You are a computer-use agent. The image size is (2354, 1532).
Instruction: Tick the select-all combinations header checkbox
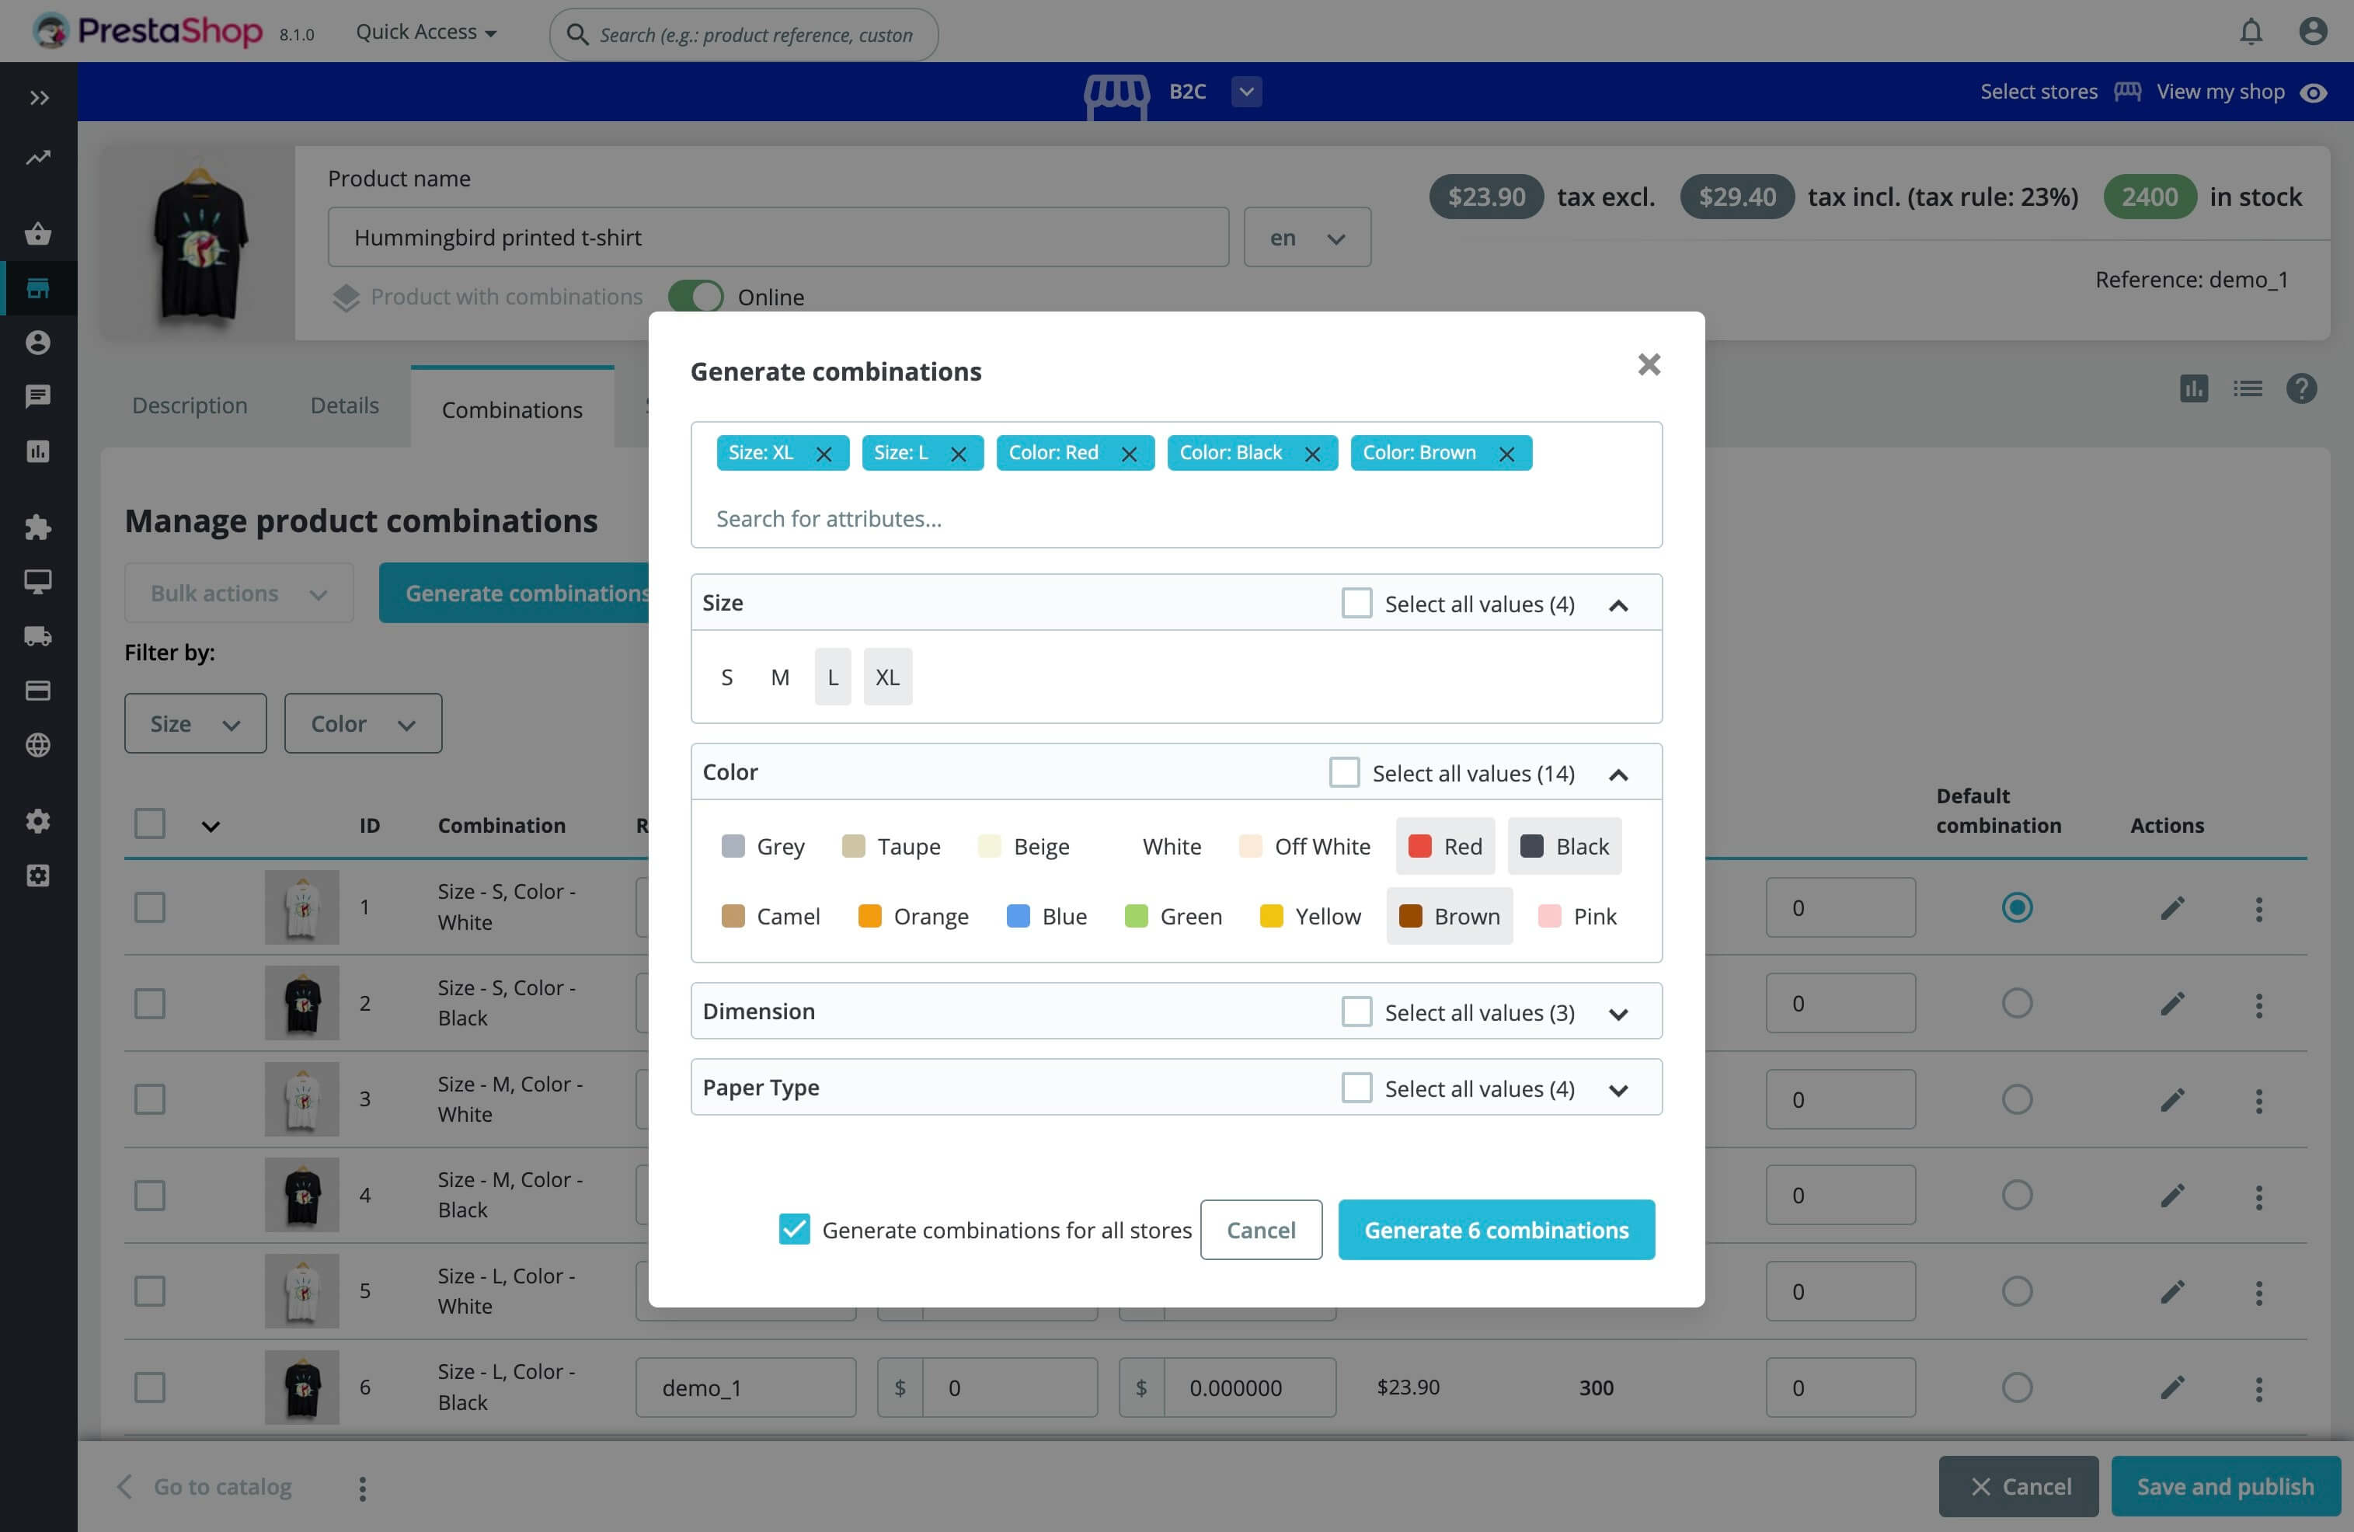tap(149, 823)
